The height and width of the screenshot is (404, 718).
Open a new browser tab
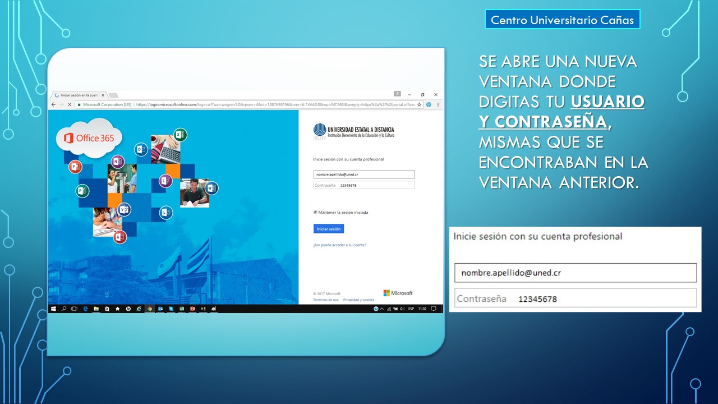(113, 95)
